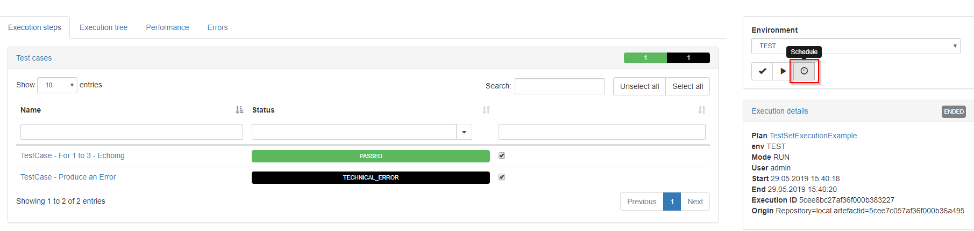Image resolution: width=974 pixels, height=231 pixels.
Task: Click the Search input field
Action: coord(560,86)
